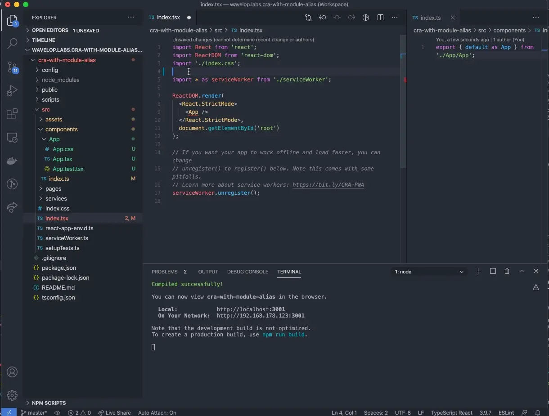The image size is (549, 416).
Task: Open the Search view in activity bar
Action: (x=12, y=44)
